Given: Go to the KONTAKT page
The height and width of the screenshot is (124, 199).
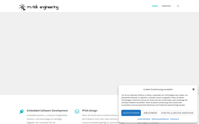Looking at the screenshot, I should tap(166, 6).
